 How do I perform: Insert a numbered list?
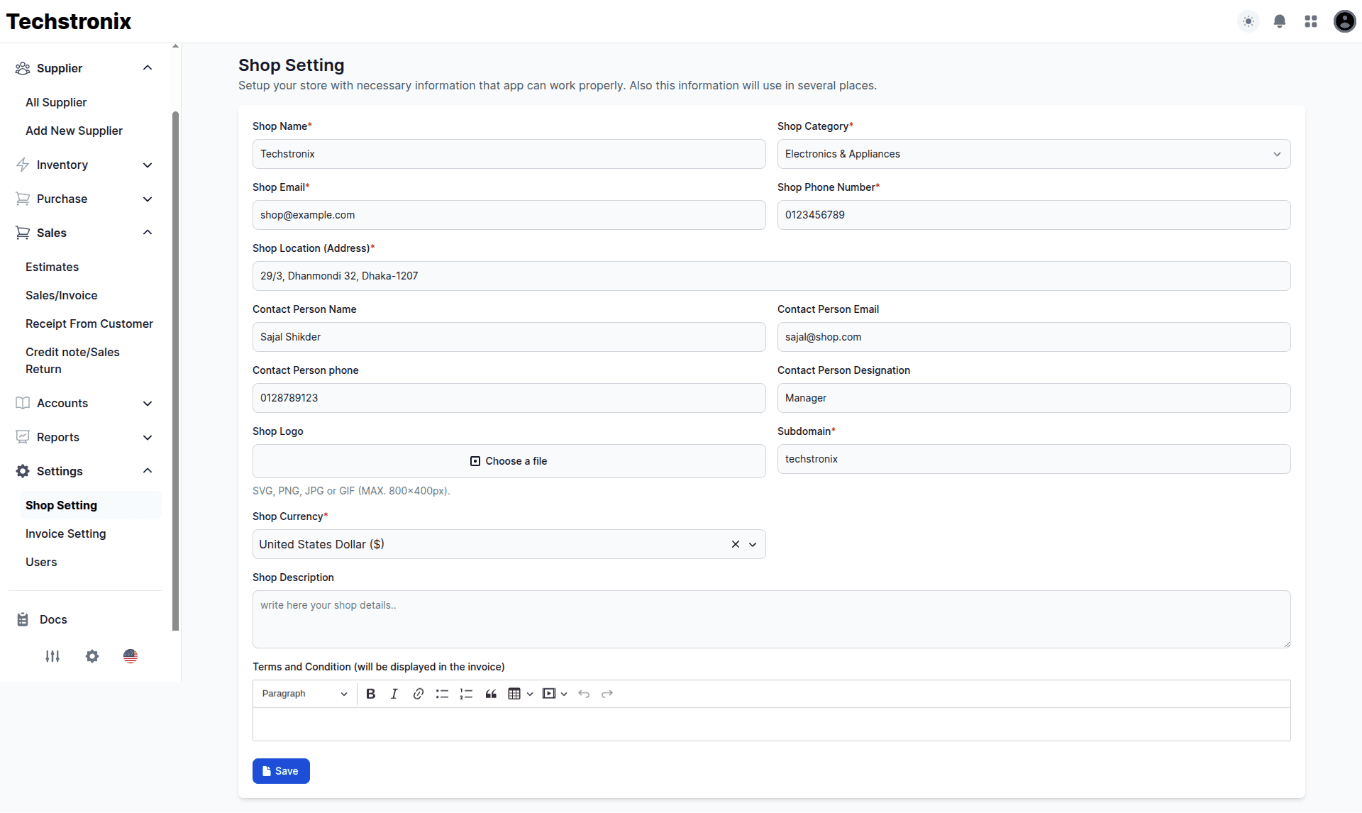click(466, 694)
